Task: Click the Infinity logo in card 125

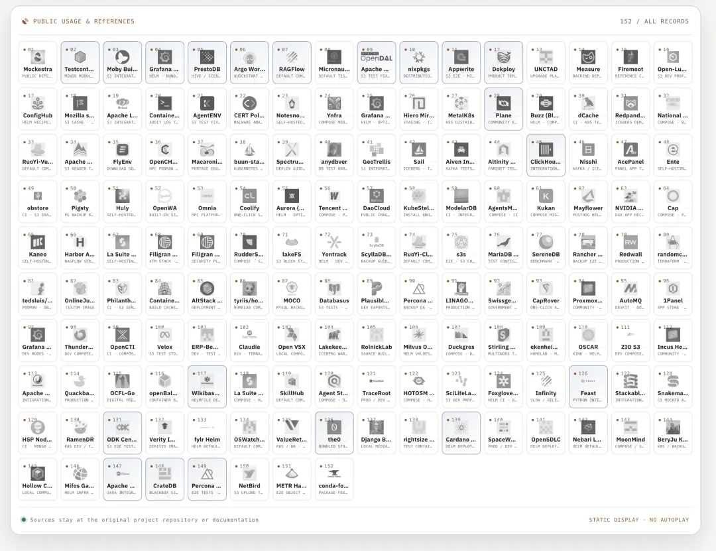Action: tap(546, 381)
